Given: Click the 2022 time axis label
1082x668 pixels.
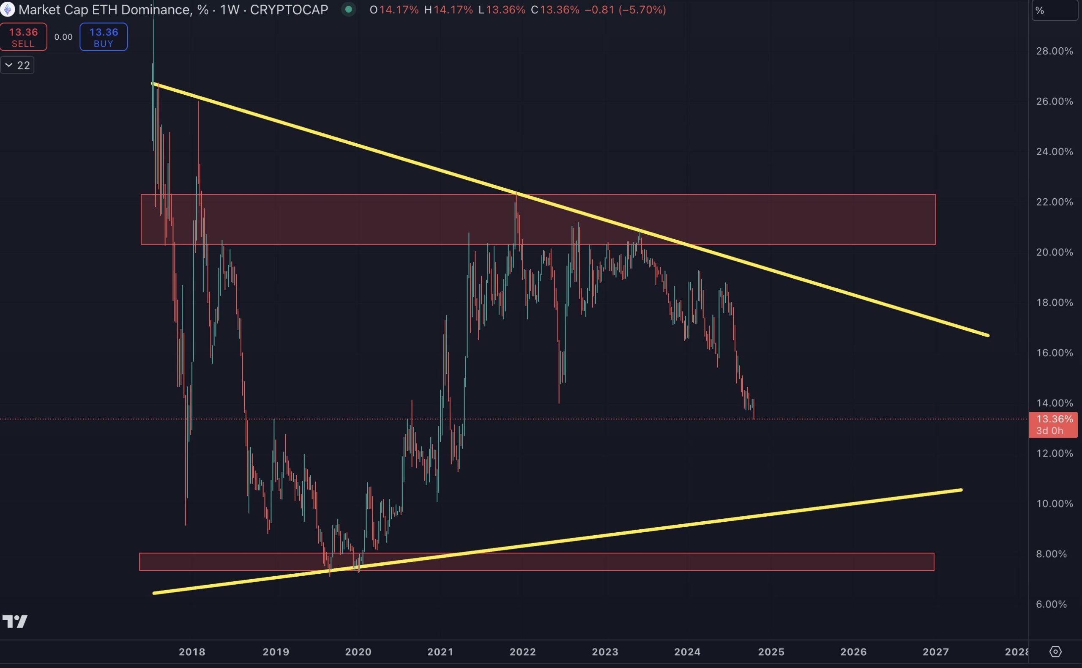Looking at the screenshot, I should tap(523, 652).
